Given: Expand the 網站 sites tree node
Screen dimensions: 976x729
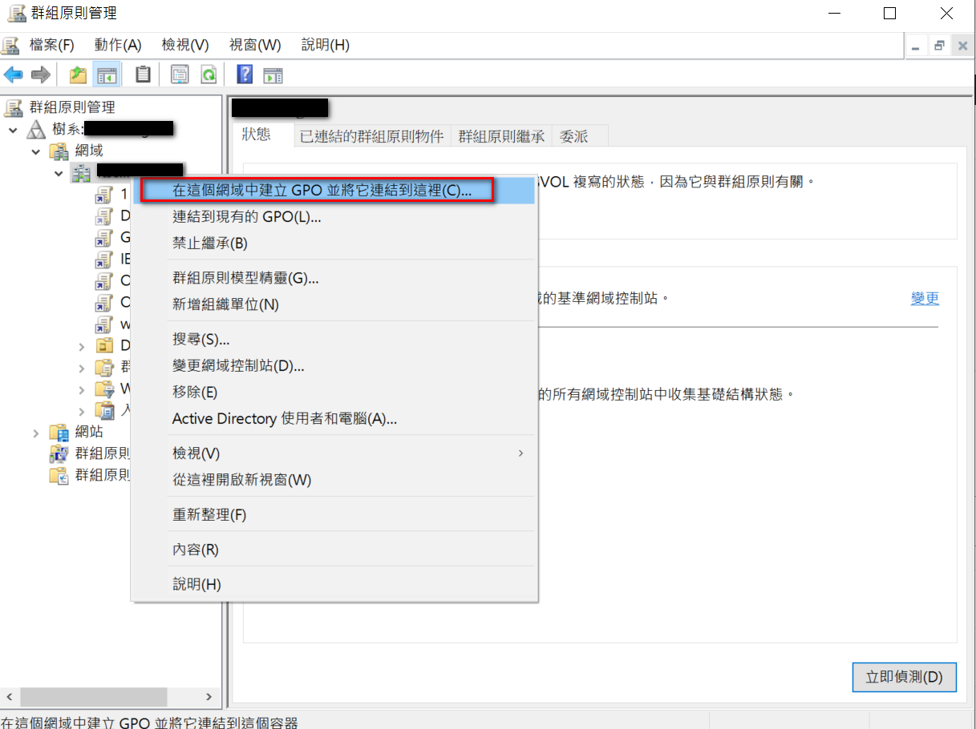Looking at the screenshot, I should tap(36, 433).
